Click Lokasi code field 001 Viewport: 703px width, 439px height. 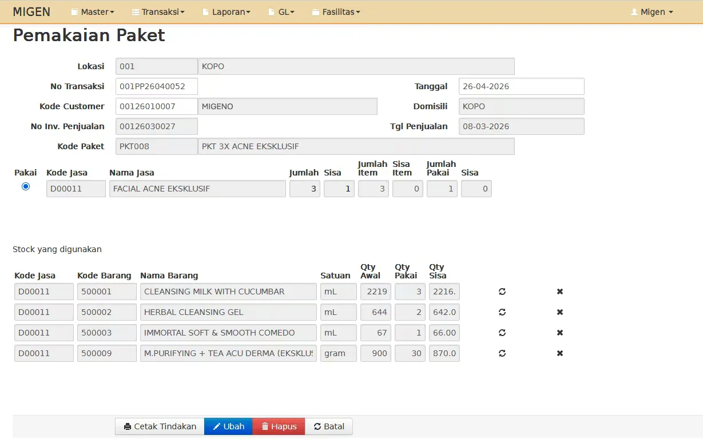[x=157, y=66]
